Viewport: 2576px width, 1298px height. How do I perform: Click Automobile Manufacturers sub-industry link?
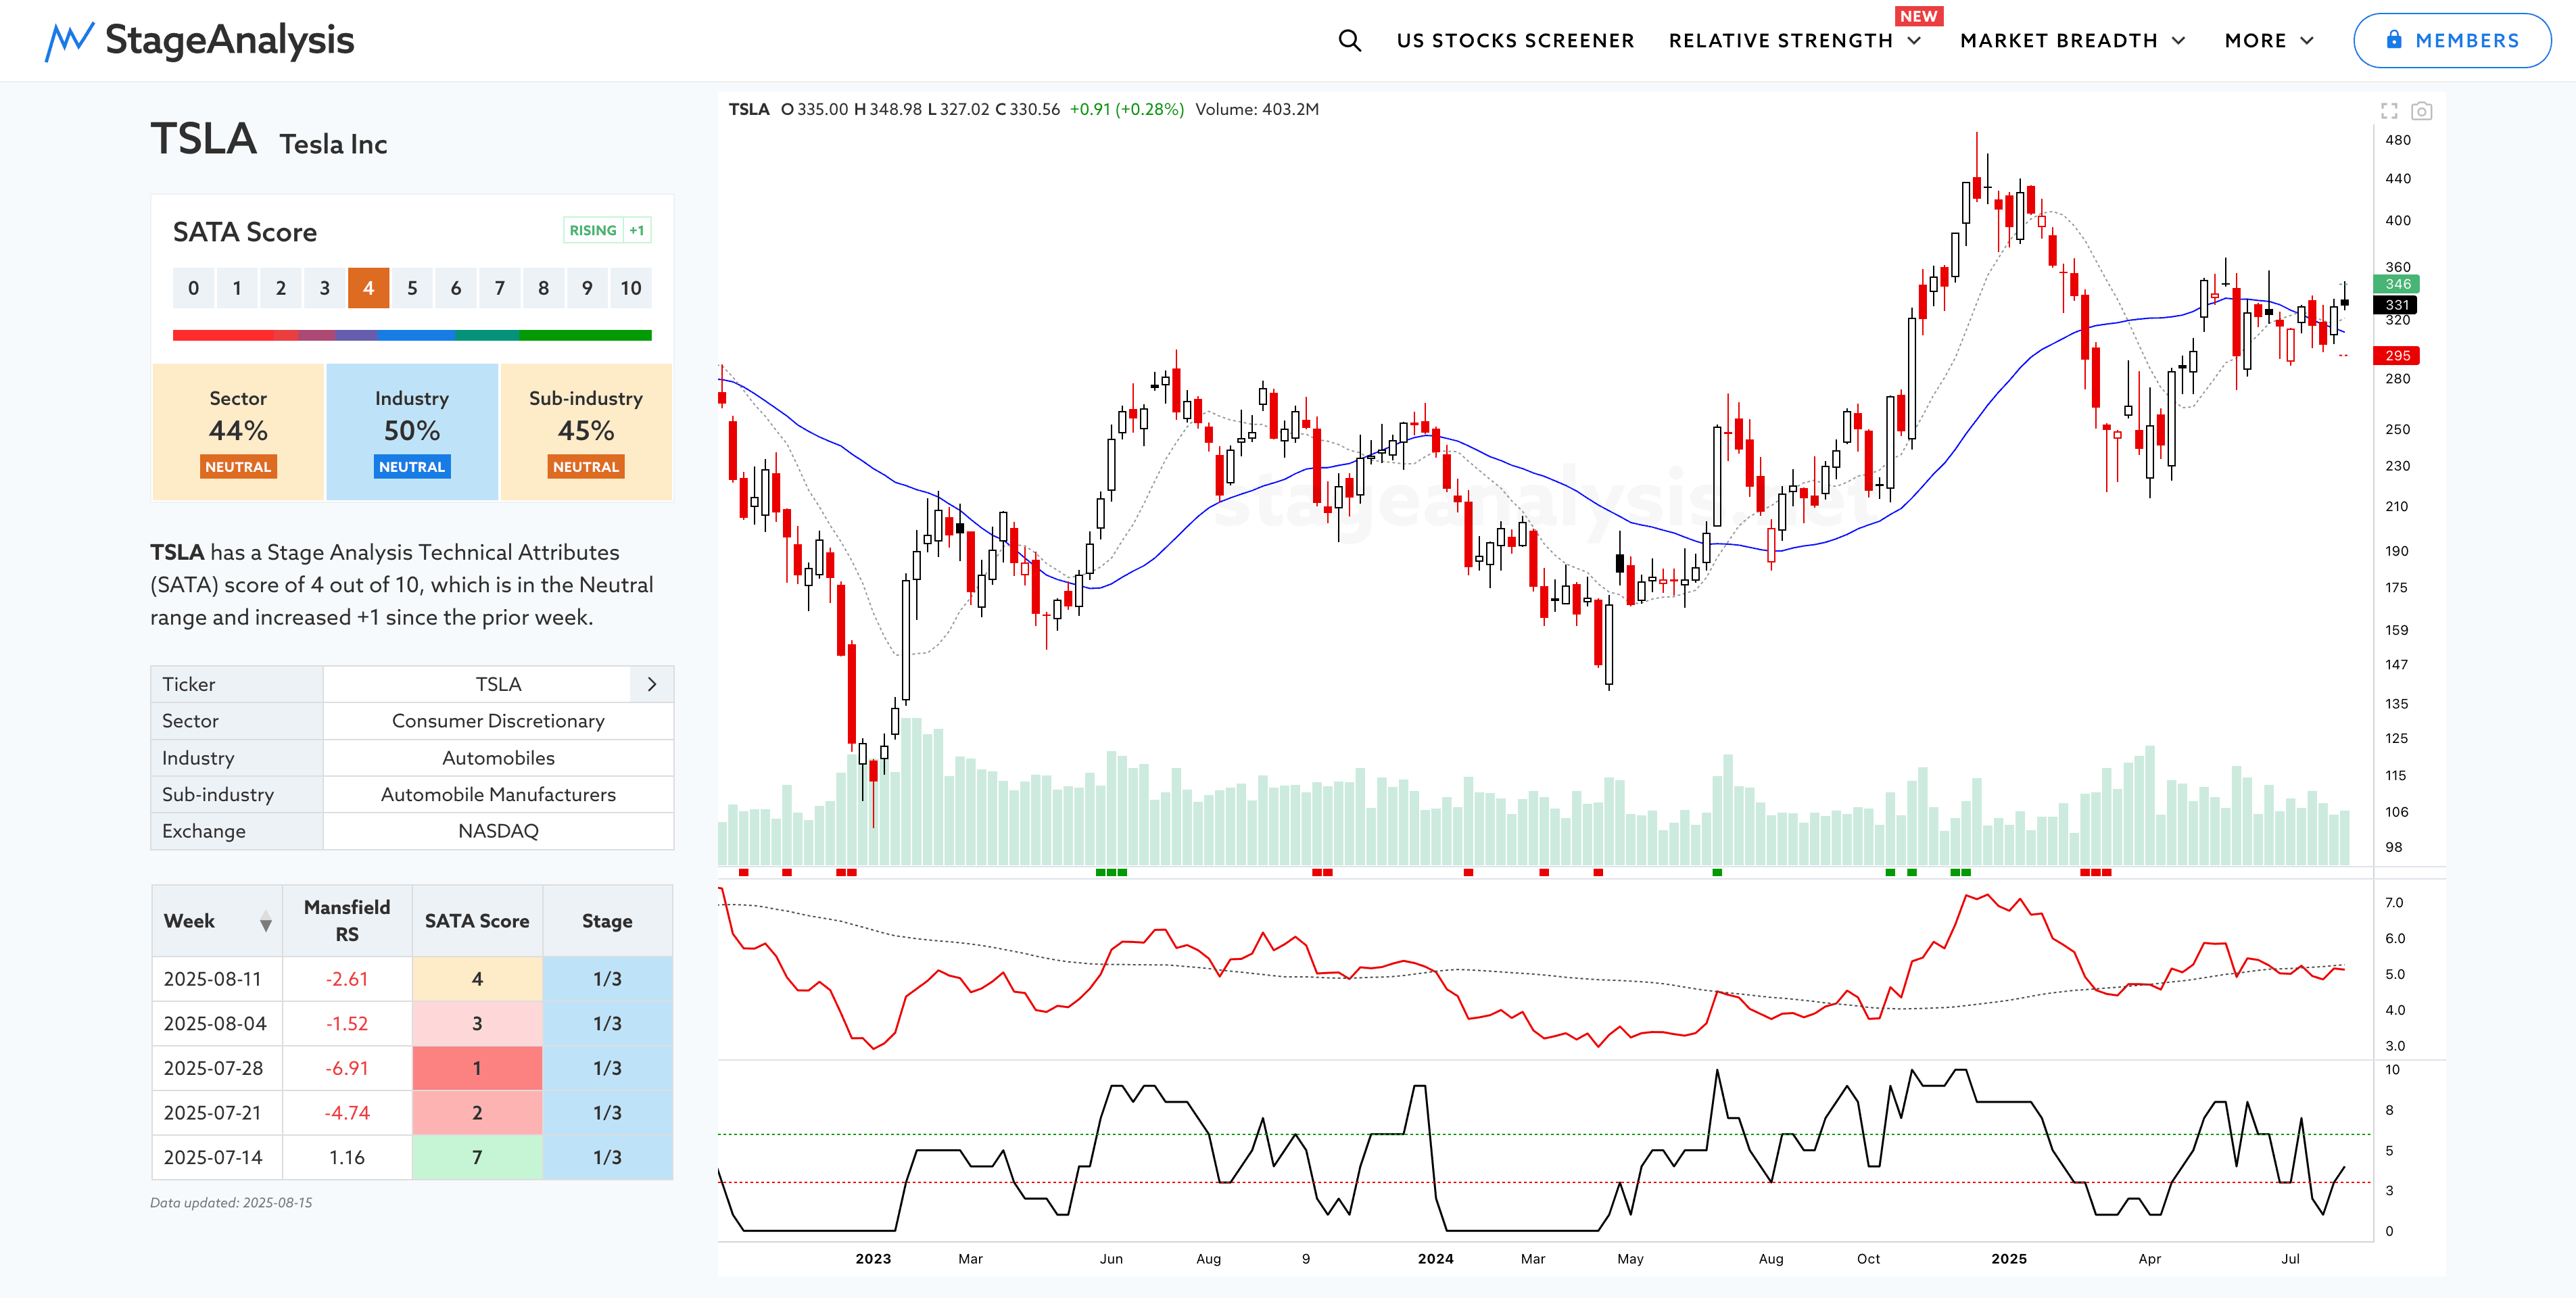coord(498,794)
